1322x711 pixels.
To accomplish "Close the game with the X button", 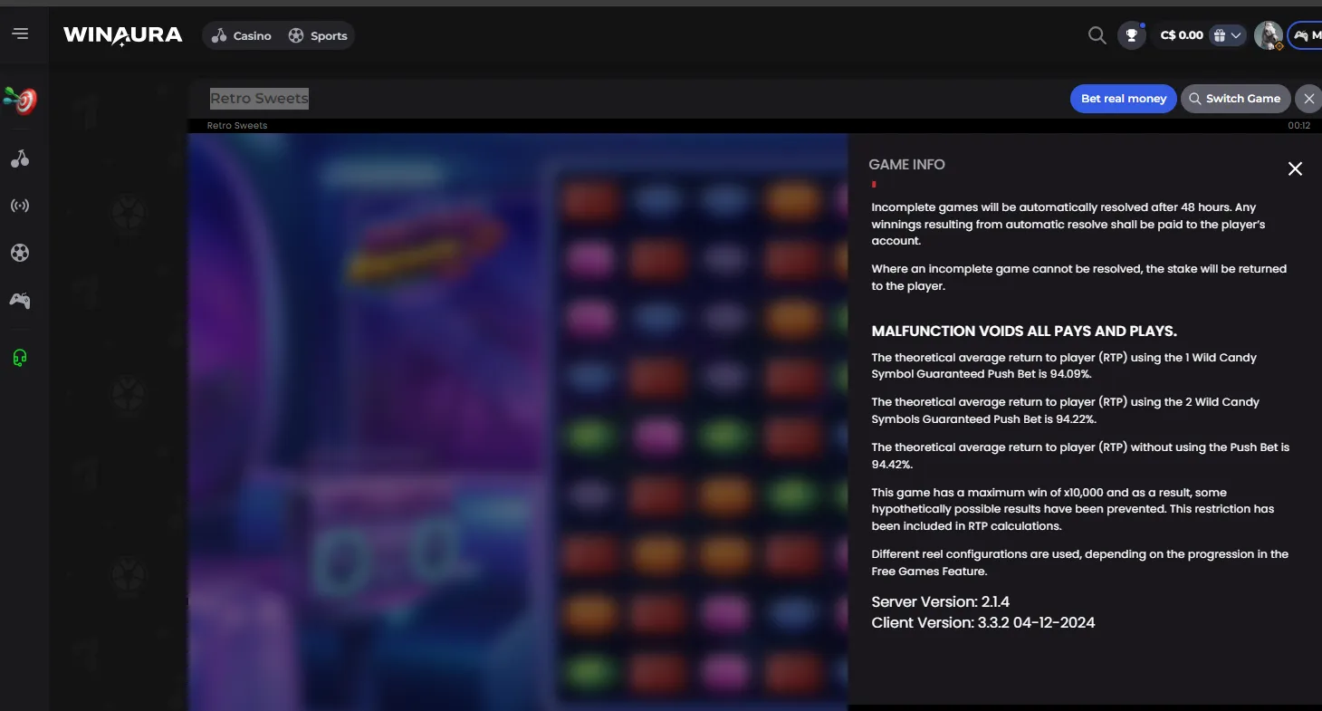I will [1308, 99].
